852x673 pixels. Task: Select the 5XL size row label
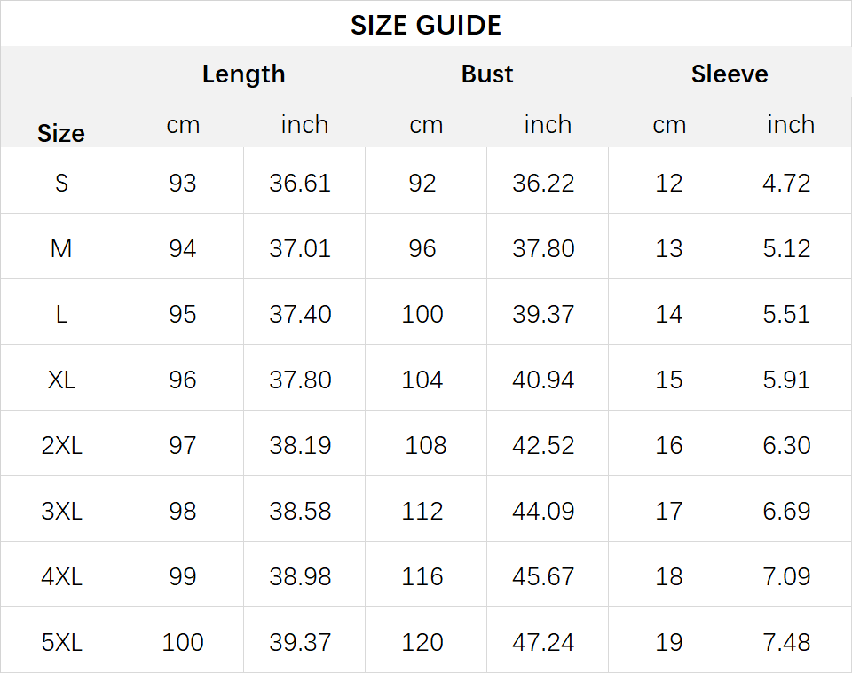(x=61, y=643)
